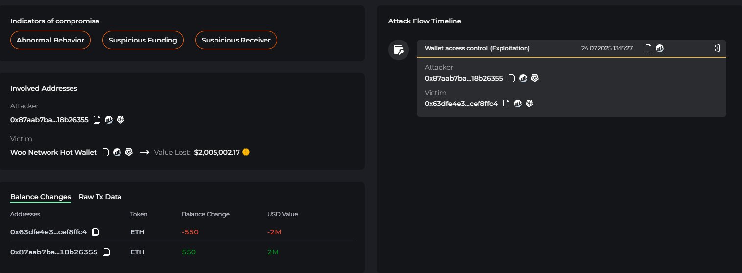Copy attacker address in the timeline card
Viewport: 742px width, 273px height.
tap(511, 78)
